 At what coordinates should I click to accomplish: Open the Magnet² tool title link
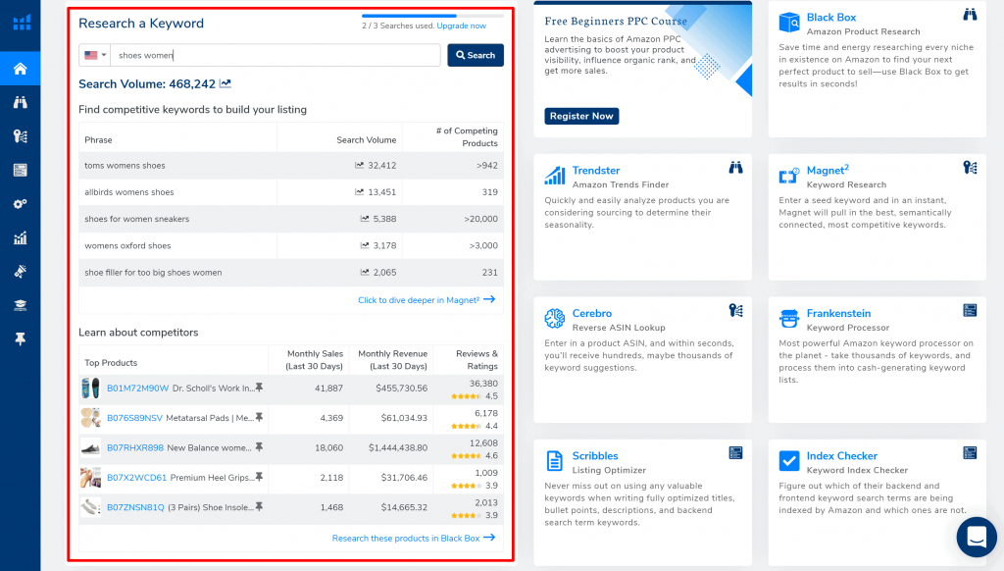point(828,170)
